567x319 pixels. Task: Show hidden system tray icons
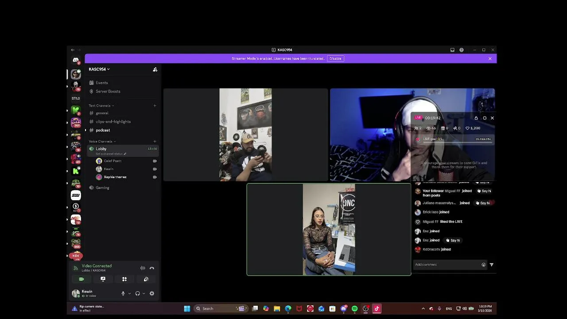click(423, 308)
